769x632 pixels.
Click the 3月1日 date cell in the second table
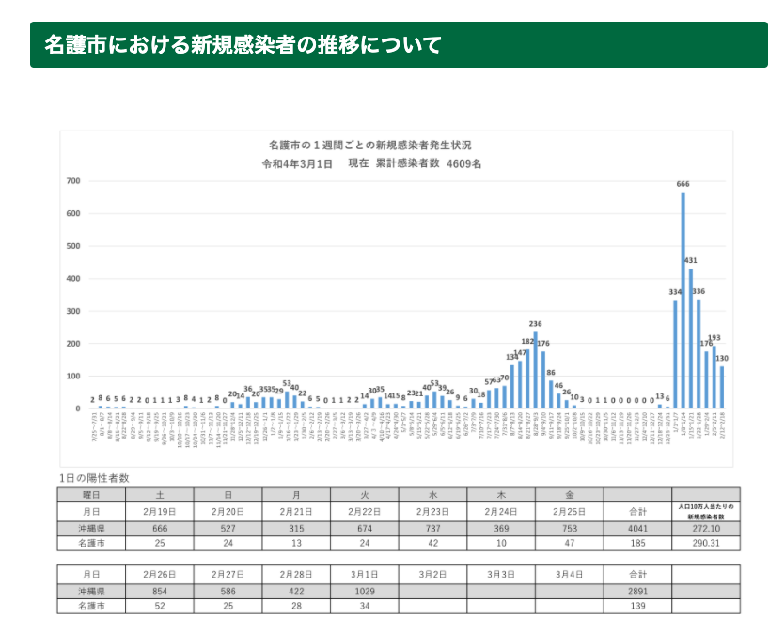coord(364,574)
